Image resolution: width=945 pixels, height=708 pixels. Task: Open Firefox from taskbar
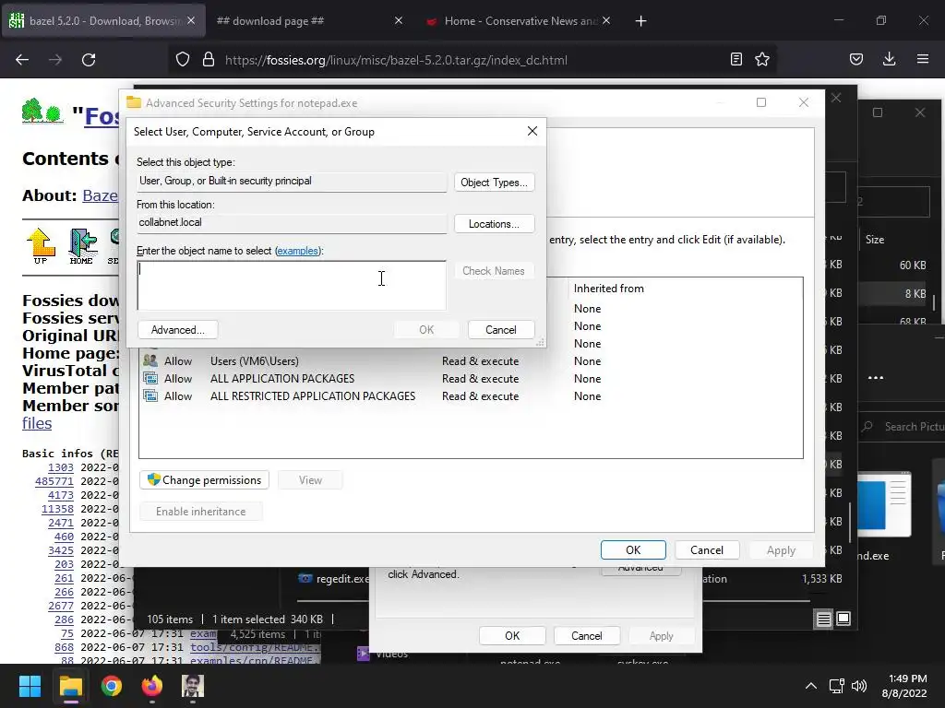152,686
